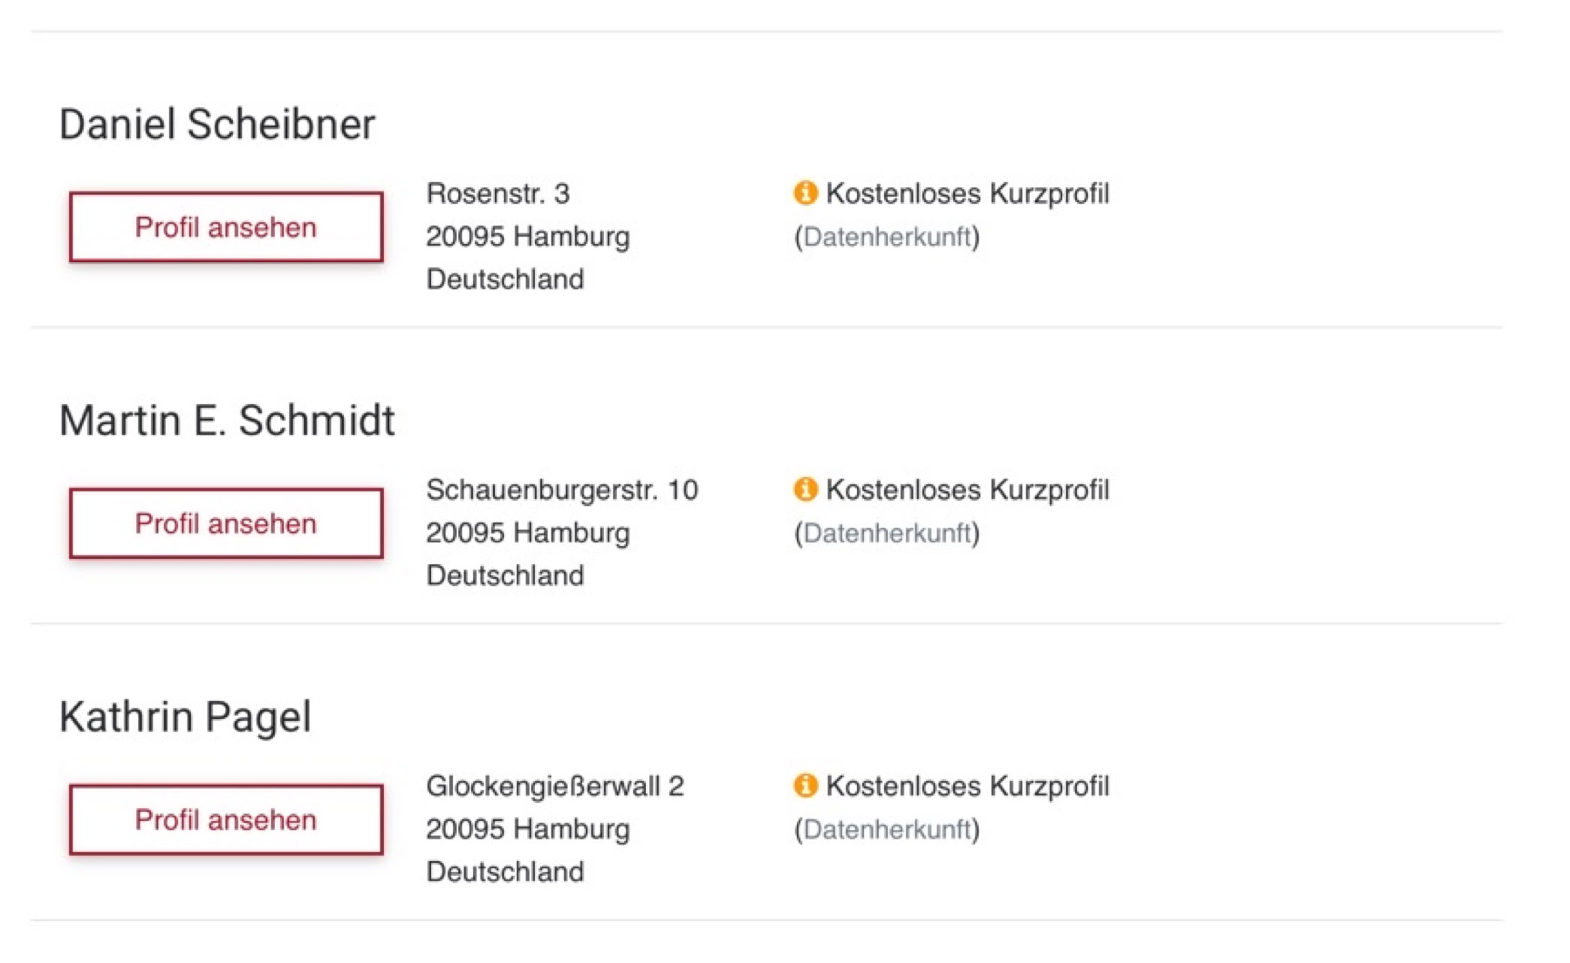The height and width of the screenshot is (963, 1570).
Task: Click the orange info icon for Daniel Scheibner
Action: tap(805, 193)
